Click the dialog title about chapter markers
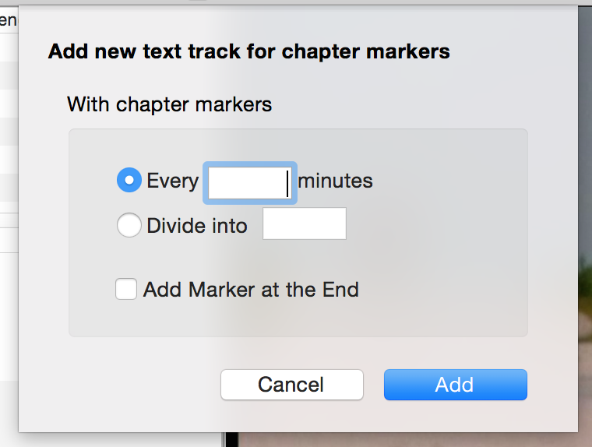This screenshot has height=447, width=592. [249, 51]
